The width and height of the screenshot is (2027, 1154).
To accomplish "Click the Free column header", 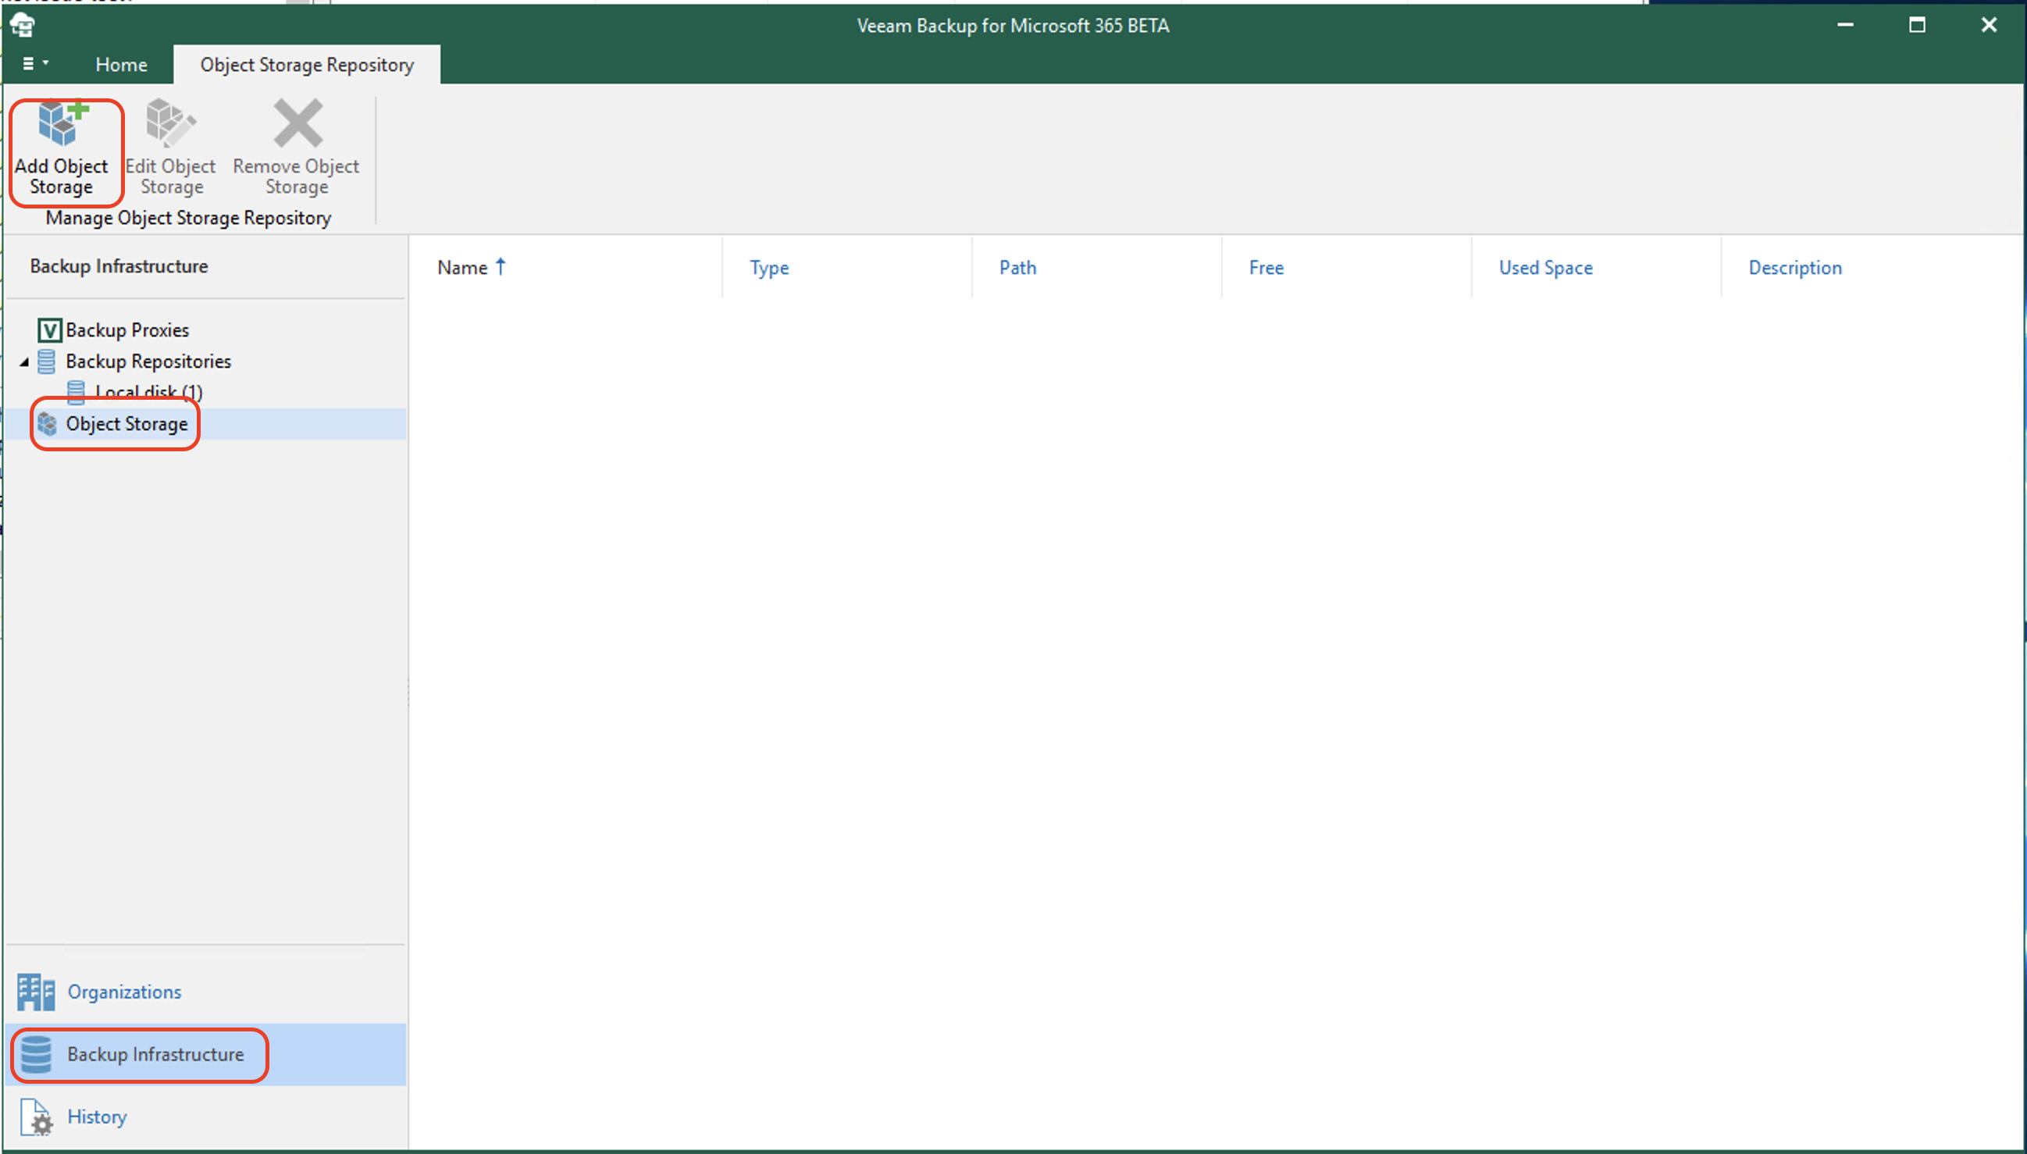I will 1266,266.
